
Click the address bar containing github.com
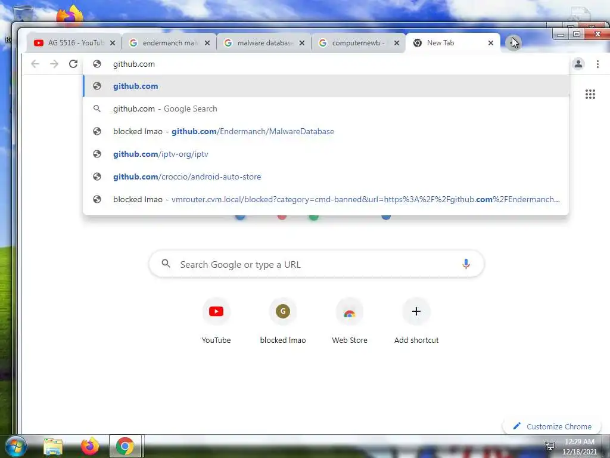pyautogui.click(x=326, y=64)
